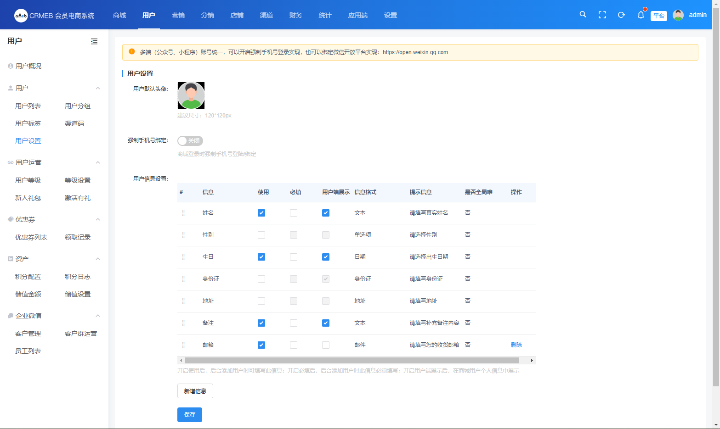This screenshot has width=720, height=429.
Task: Collapse the 企业微信 sidebar group
Action: coord(97,316)
